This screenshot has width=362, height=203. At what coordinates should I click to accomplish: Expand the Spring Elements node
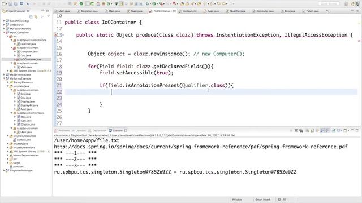[7, 82]
